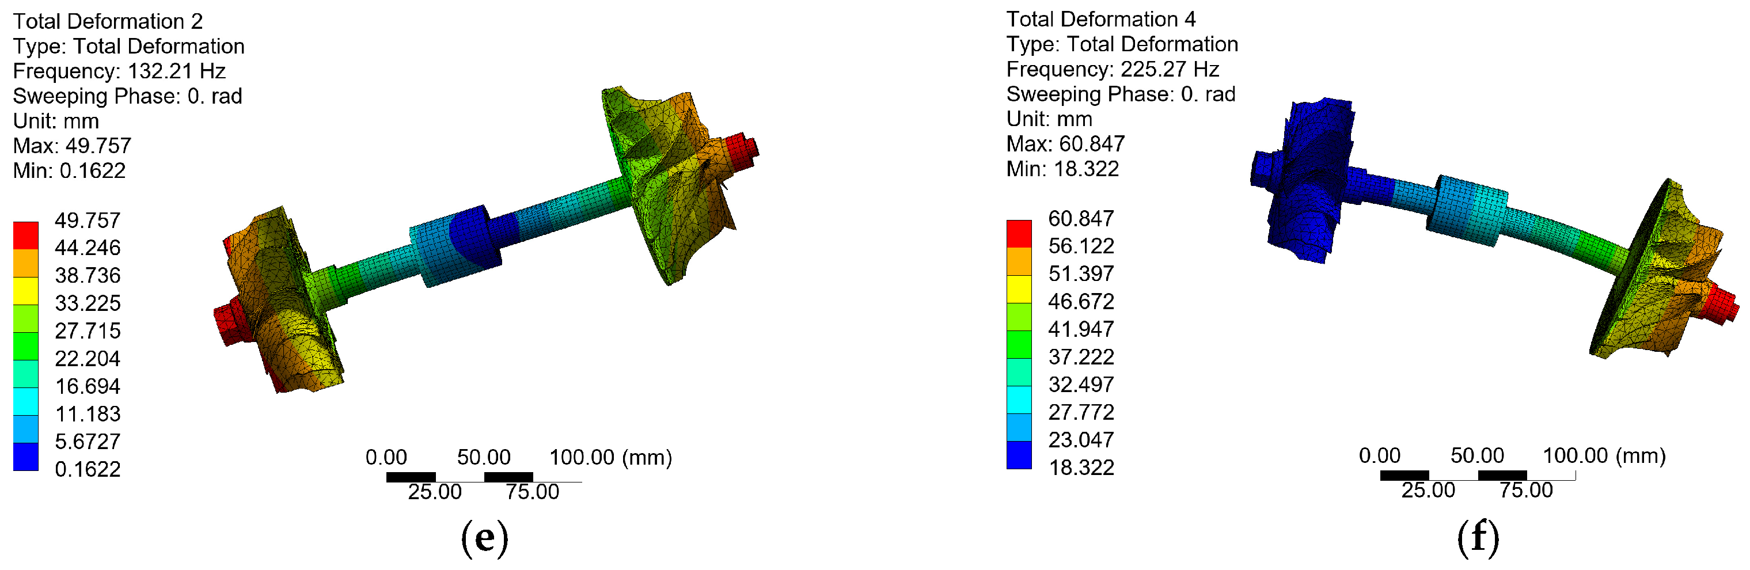Image resolution: width=1750 pixels, height=570 pixels.
Task: Click red swatch in Total Deformation 2 legend
Action: [26, 235]
